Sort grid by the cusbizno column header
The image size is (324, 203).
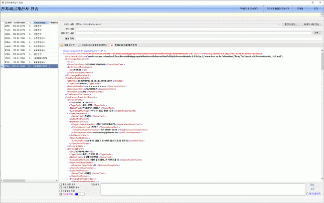tap(20, 22)
